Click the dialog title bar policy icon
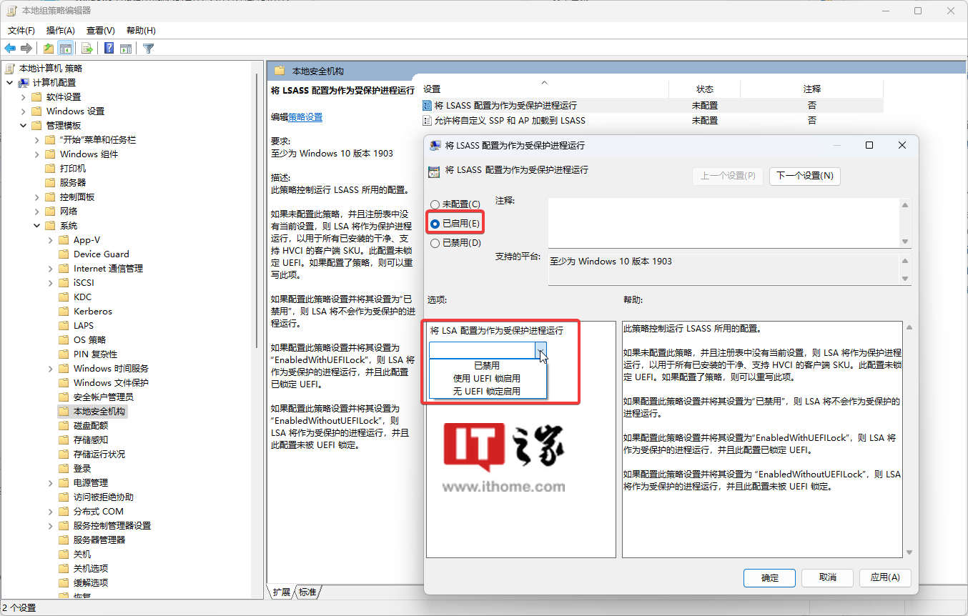Viewport: 968px width, 616px height. (x=435, y=145)
